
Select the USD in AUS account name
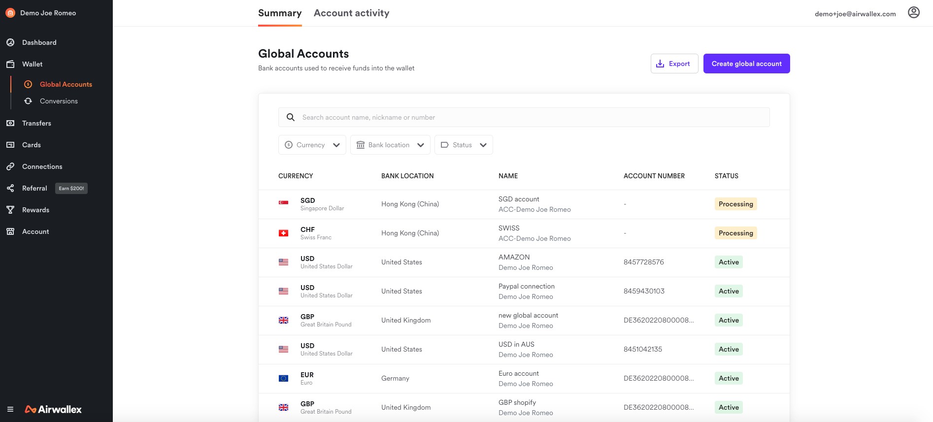tap(516, 344)
